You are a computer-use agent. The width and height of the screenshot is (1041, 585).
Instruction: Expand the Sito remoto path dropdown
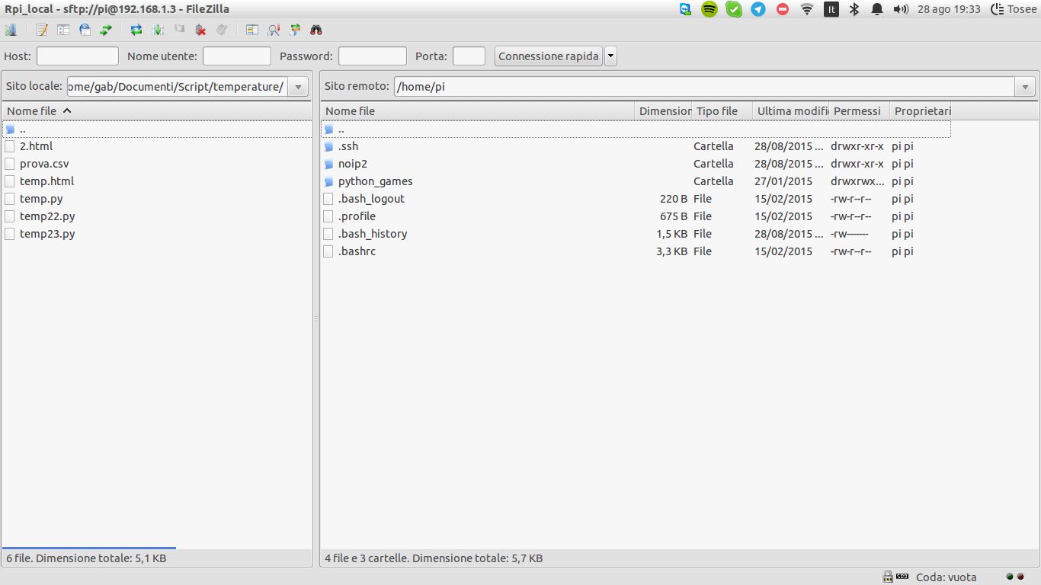[1024, 87]
